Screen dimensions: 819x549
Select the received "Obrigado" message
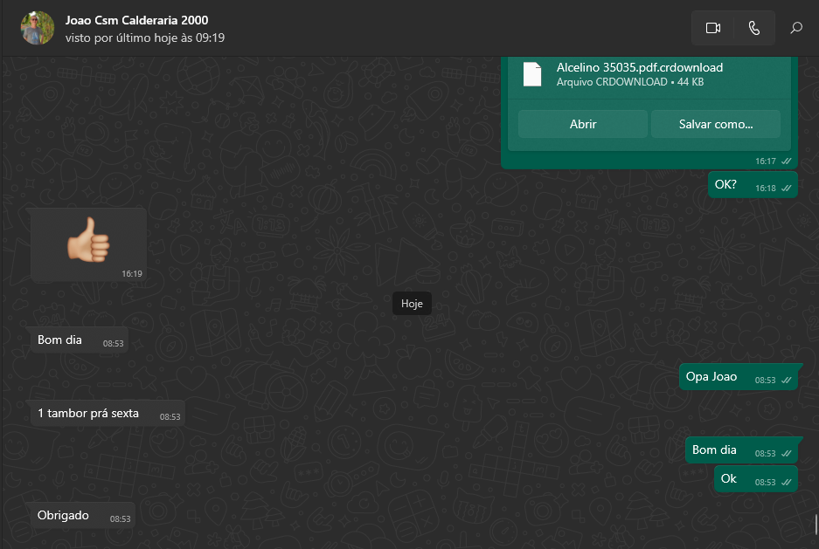[63, 516]
